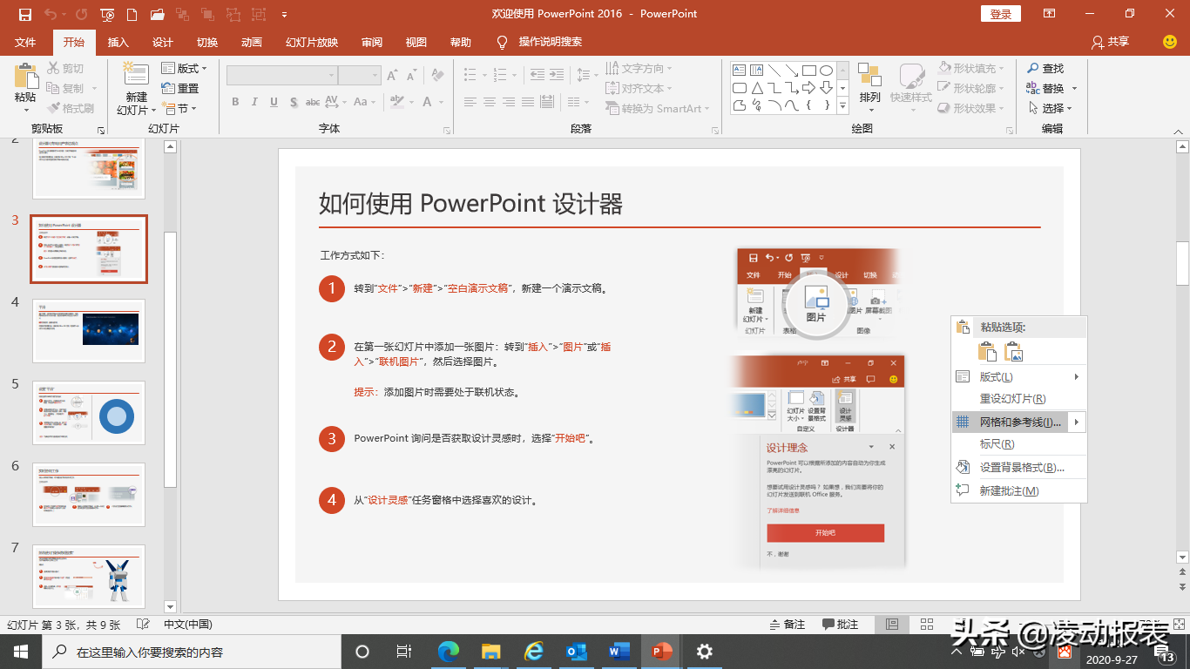Toggle Bold formatting
This screenshot has height=669, width=1190.
click(235, 102)
